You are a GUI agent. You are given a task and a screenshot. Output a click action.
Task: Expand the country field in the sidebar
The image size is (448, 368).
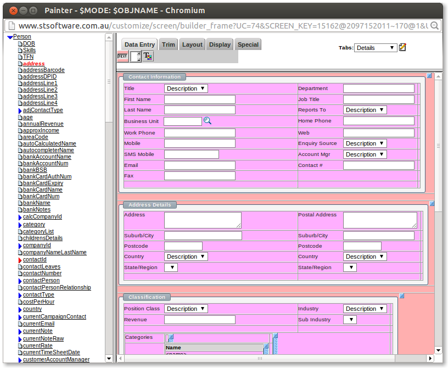click(20, 309)
